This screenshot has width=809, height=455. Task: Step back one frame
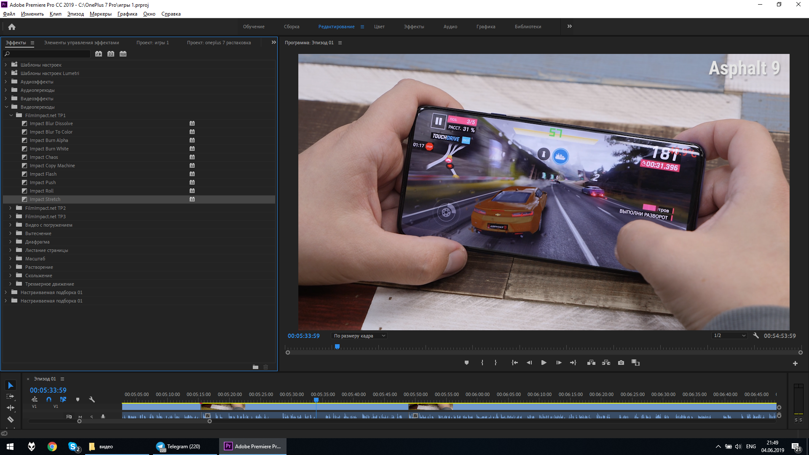[x=529, y=363]
